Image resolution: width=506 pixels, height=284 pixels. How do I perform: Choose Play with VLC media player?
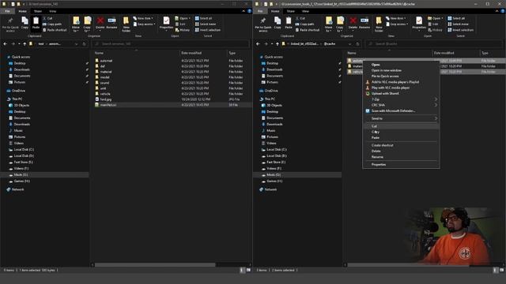[401, 88]
